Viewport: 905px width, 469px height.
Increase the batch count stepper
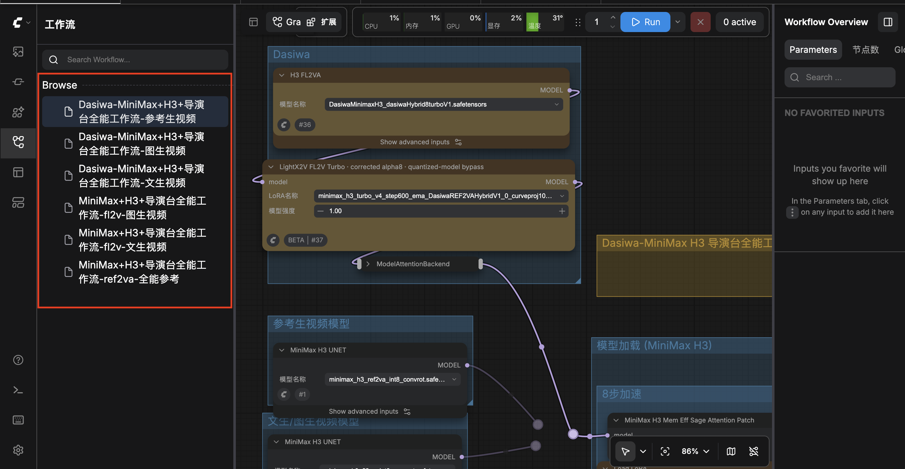tap(613, 17)
